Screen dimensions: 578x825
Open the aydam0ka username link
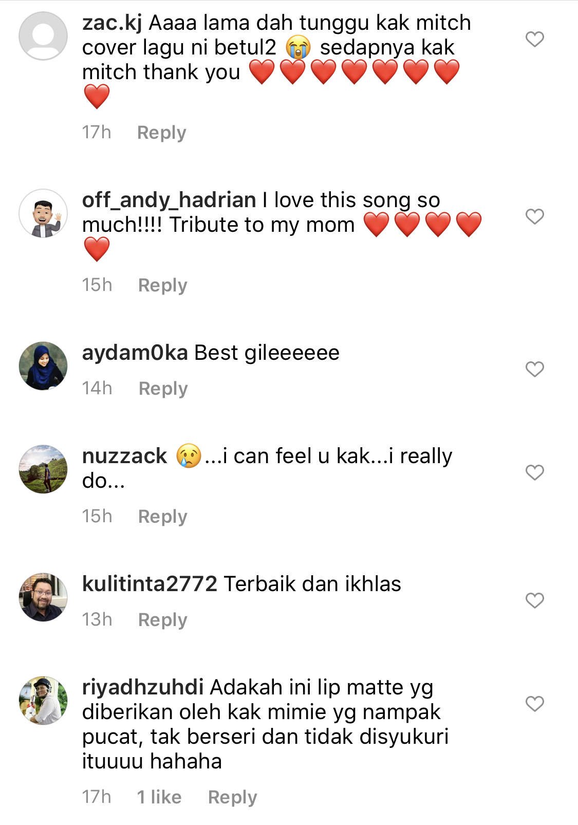[x=135, y=353]
